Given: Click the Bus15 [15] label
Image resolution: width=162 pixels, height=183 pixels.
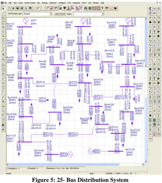Looking at the screenshot, I should coord(112,22).
